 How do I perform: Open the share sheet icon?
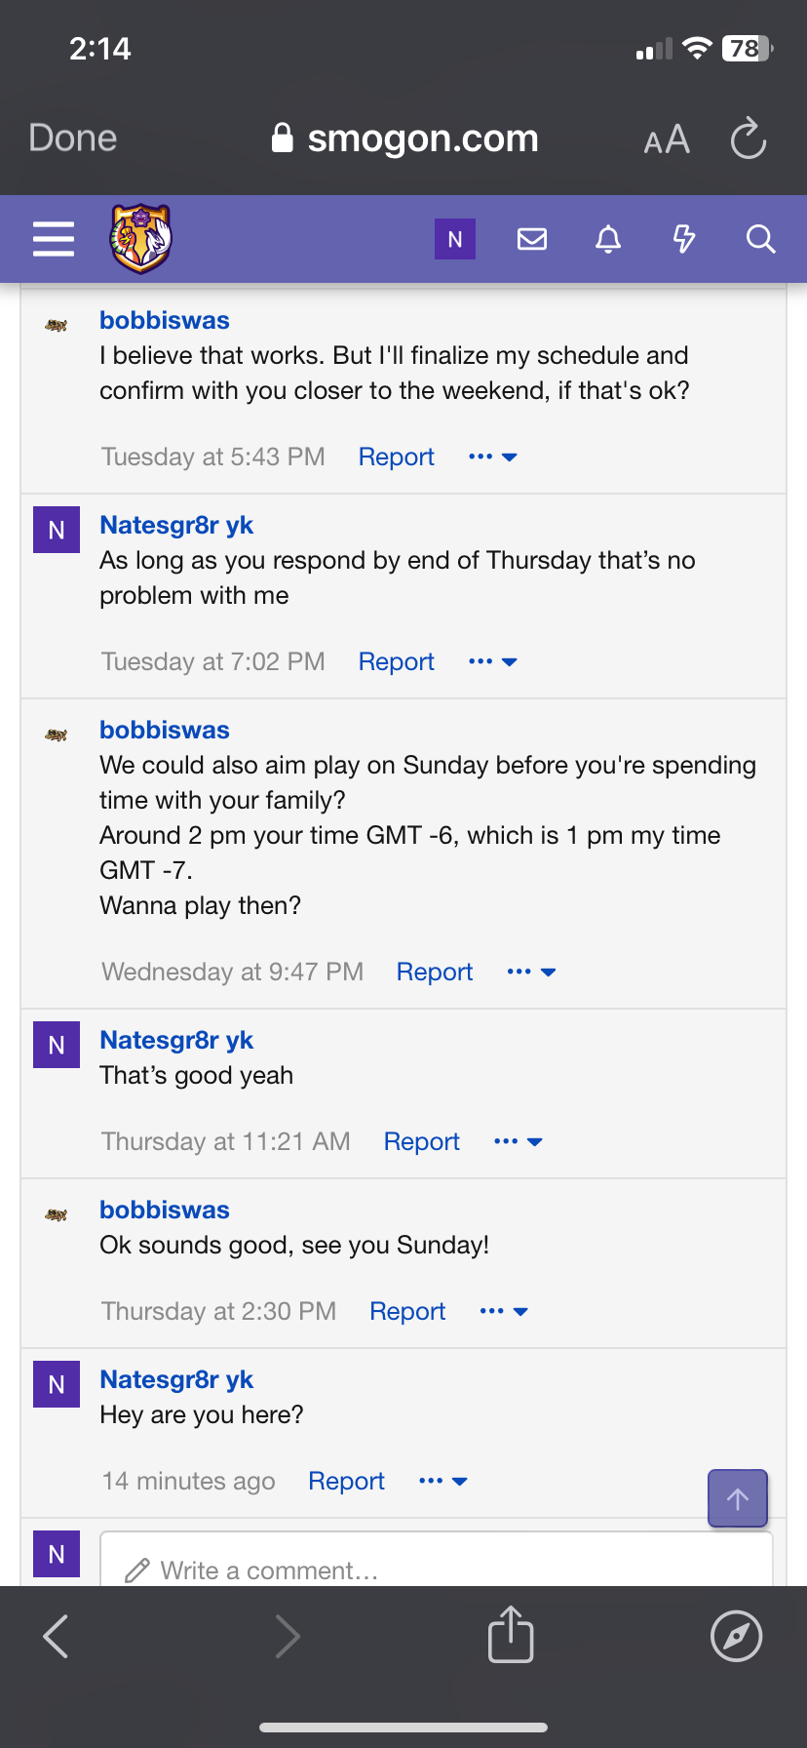[511, 1634]
